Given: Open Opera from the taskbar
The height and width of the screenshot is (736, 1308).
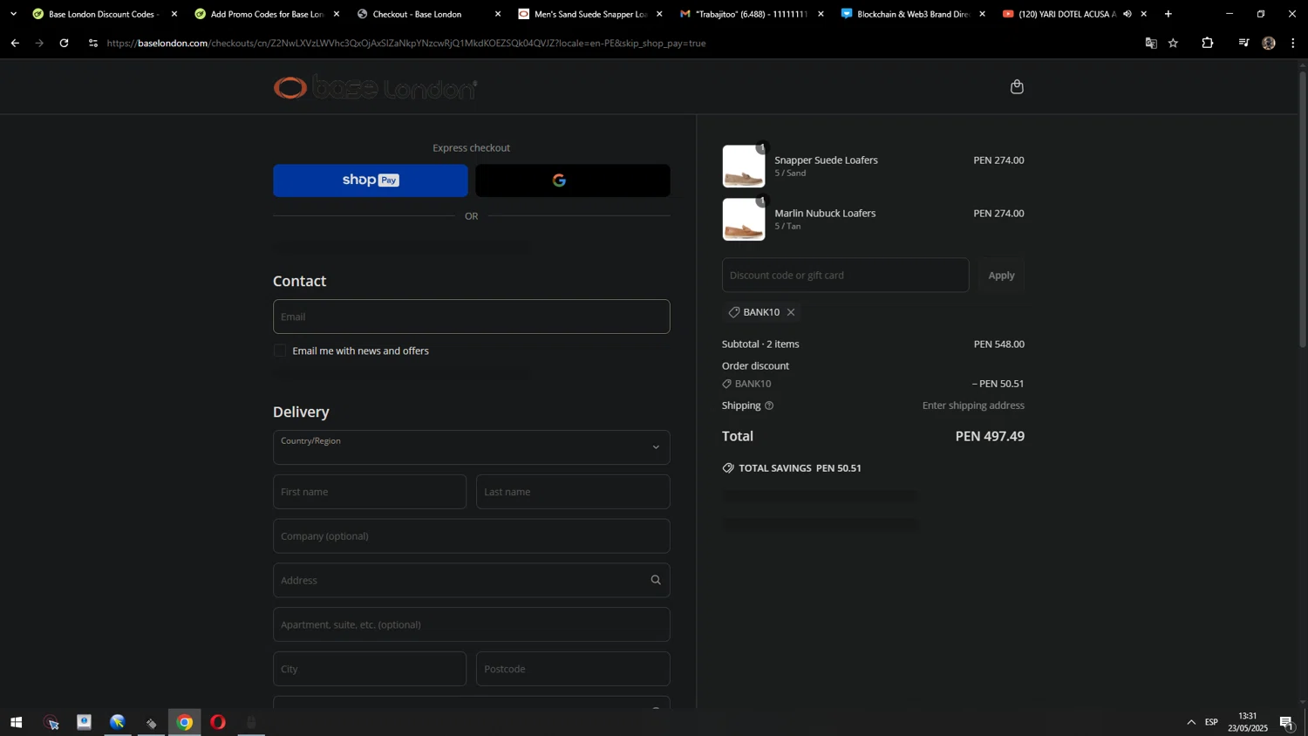Looking at the screenshot, I should 218,722.
